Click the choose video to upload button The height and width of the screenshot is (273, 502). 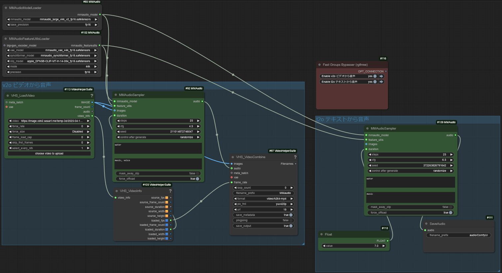49,153
